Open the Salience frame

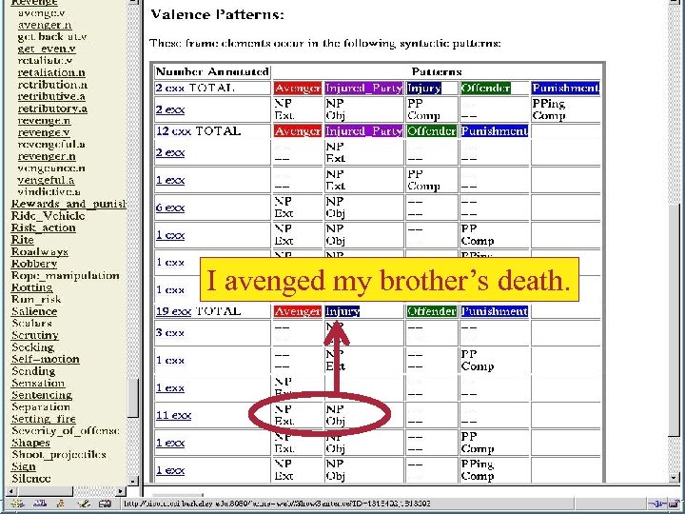click(x=34, y=311)
